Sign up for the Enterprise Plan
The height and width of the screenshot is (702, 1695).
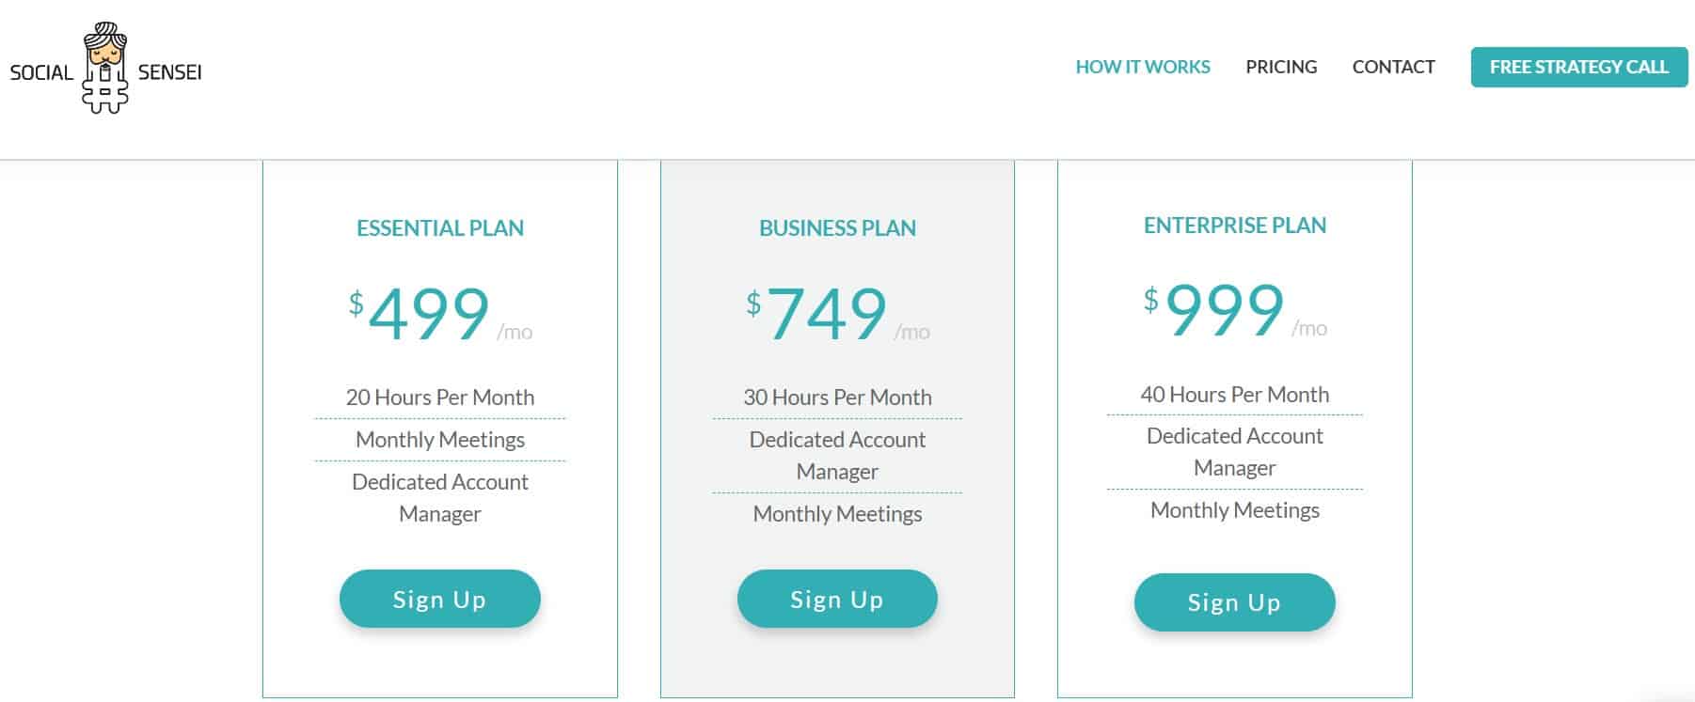click(x=1235, y=602)
